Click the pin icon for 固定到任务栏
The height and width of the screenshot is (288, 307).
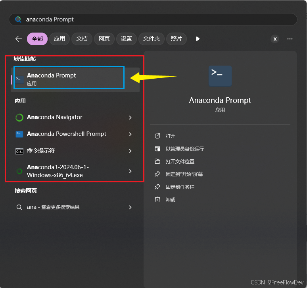coord(157,187)
